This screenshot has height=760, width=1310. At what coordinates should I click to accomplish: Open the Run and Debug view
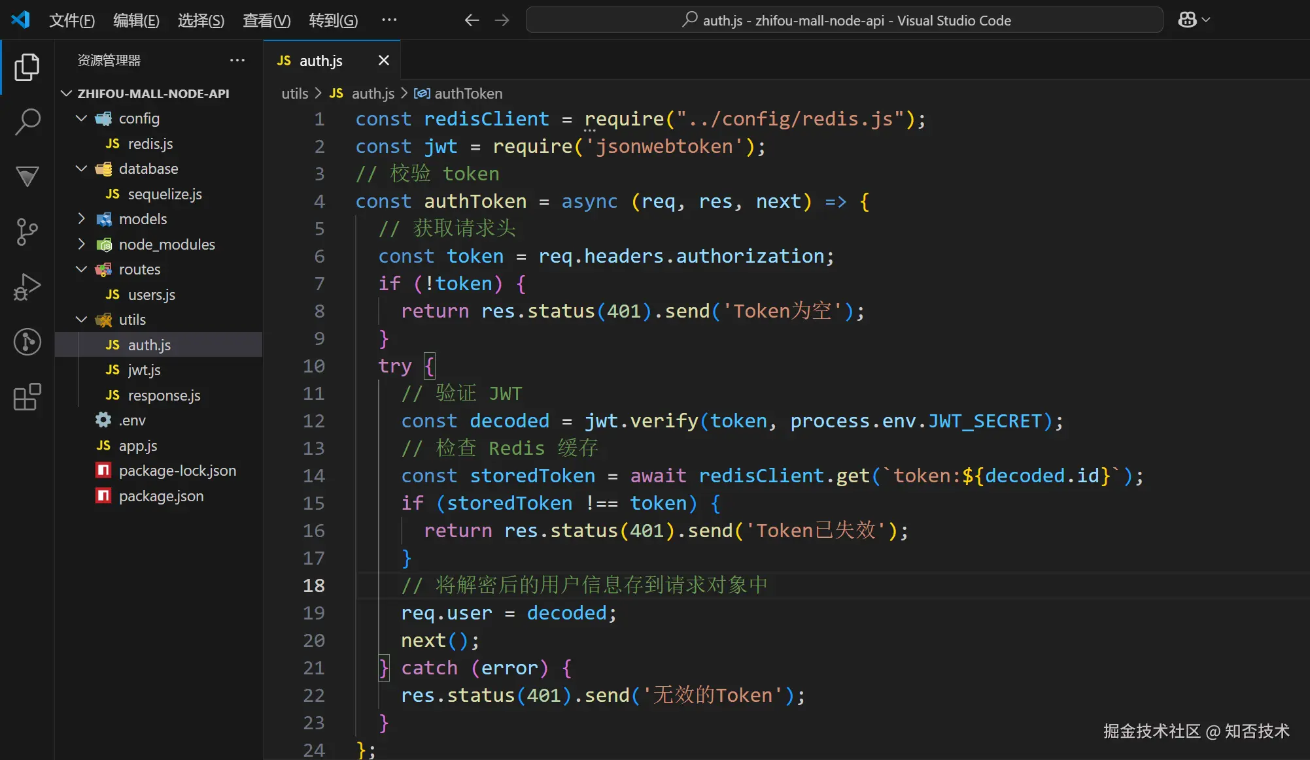[x=27, y=287]
